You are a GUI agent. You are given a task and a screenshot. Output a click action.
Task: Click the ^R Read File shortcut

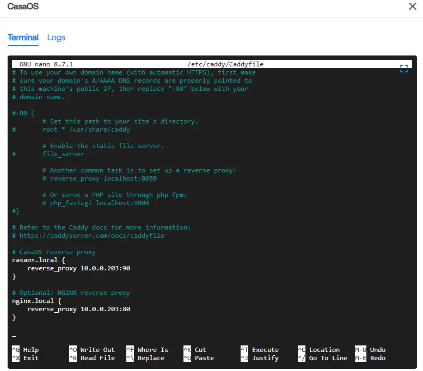tap(92, 358)
